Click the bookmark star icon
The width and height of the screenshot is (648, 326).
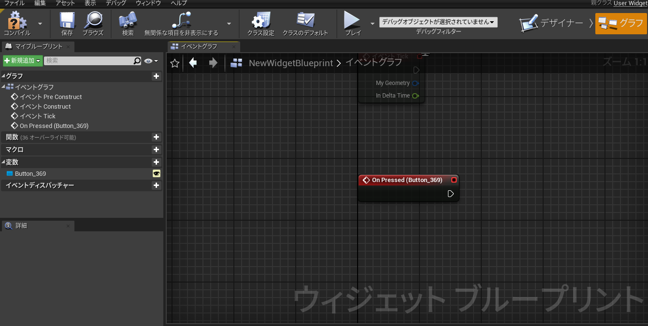175,63
